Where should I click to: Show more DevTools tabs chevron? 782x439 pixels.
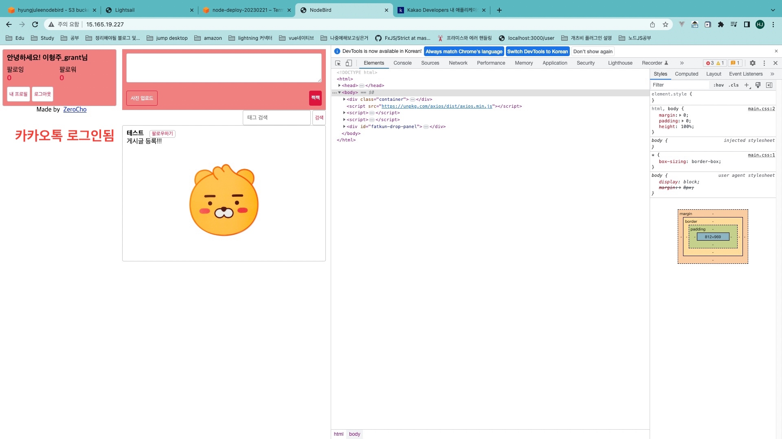pyautogui.click(x=682, y=63)
